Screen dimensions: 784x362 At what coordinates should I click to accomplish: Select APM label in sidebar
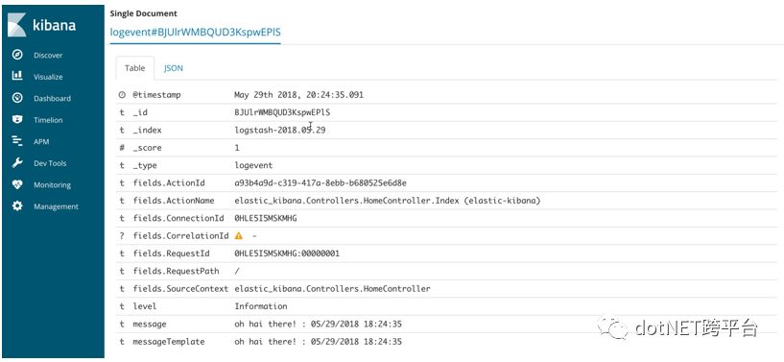click(x=41, y=141)
